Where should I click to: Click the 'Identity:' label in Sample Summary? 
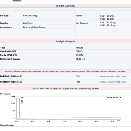(4, 23)
